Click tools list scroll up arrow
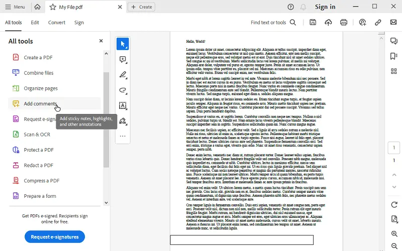The image size is (402, 251). click(106, 54)
